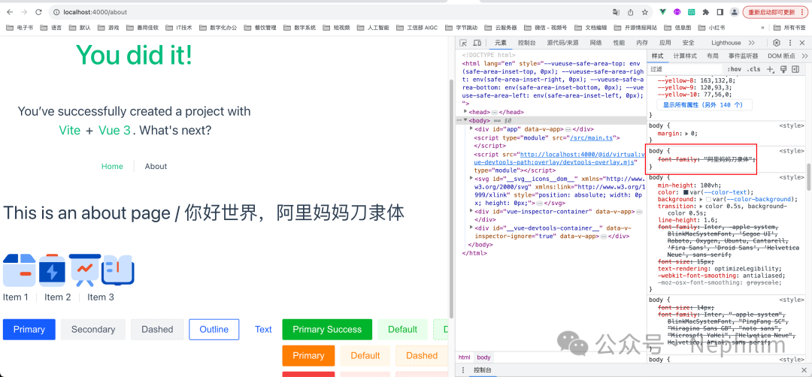
Task: Toggle .cls element classes panel
Action: pyautogui.click(x=753, y=69)
